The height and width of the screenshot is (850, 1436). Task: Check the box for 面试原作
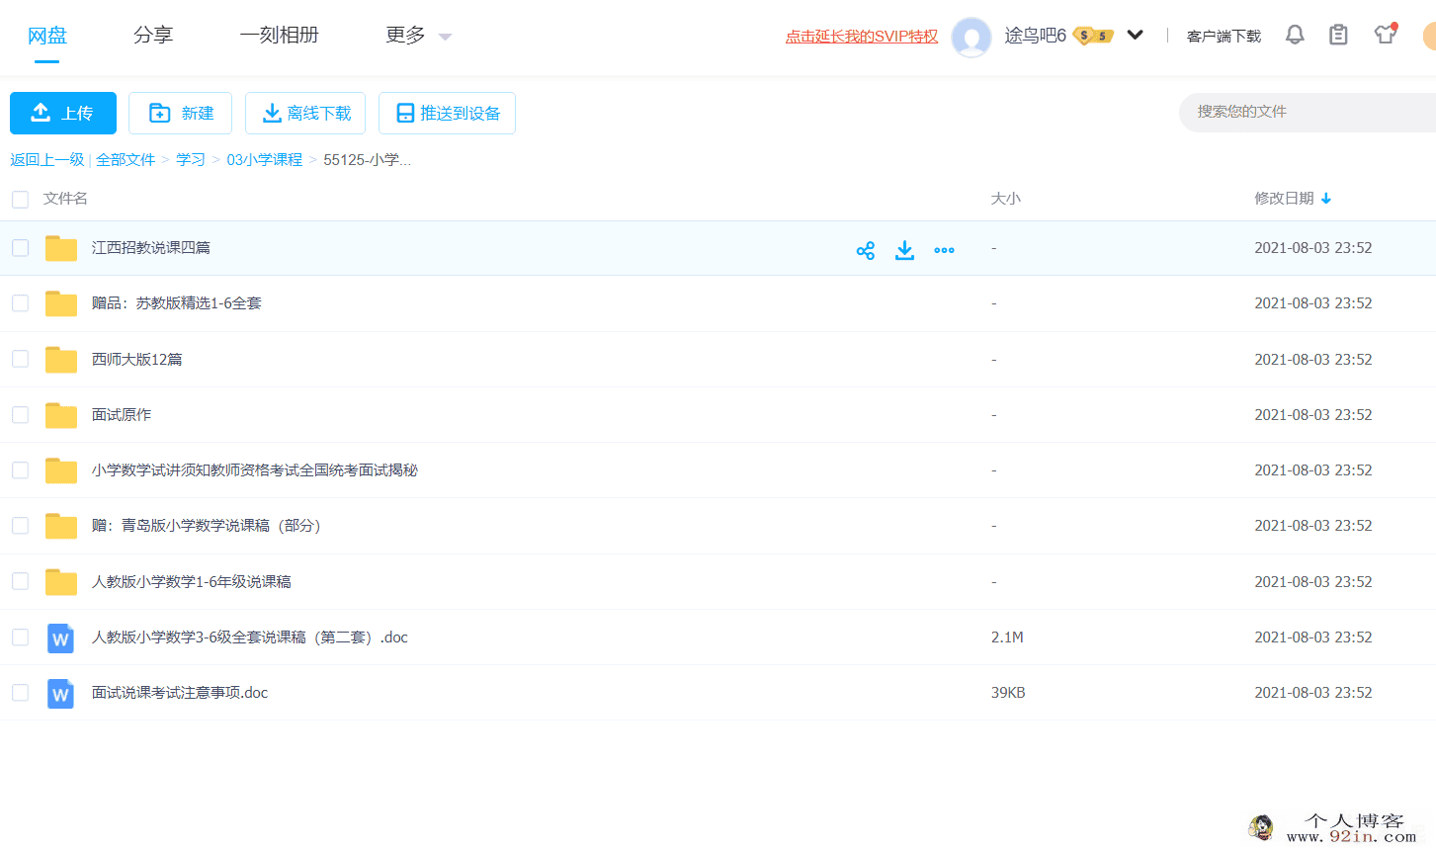tap(20, 415)
